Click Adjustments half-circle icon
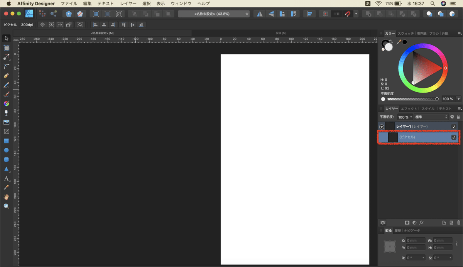The width and height of the screenshot is (463, 267). tap(414, 223)
